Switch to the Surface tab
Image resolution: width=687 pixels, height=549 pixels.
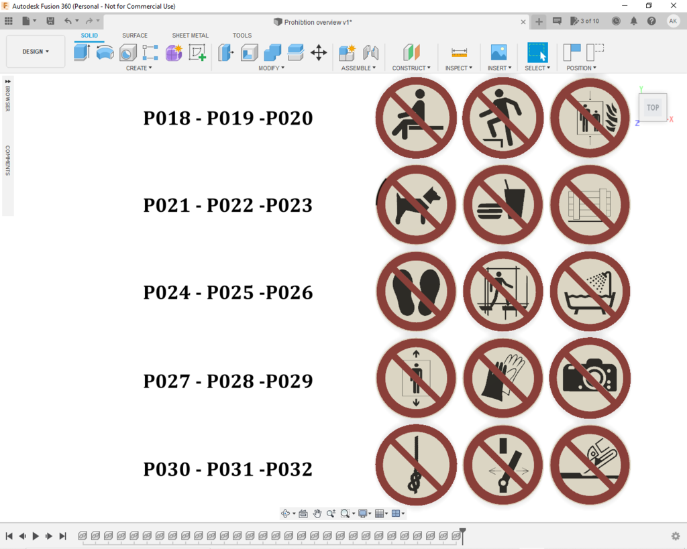click(134, 36)
